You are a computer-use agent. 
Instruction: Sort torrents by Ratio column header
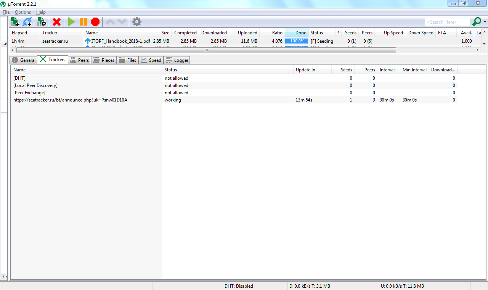(277, 33)
